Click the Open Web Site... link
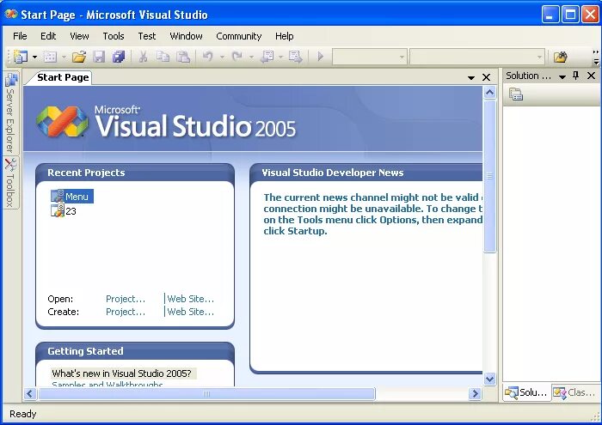The width and height of the screenshot is (602, 425). pos(190,299)
